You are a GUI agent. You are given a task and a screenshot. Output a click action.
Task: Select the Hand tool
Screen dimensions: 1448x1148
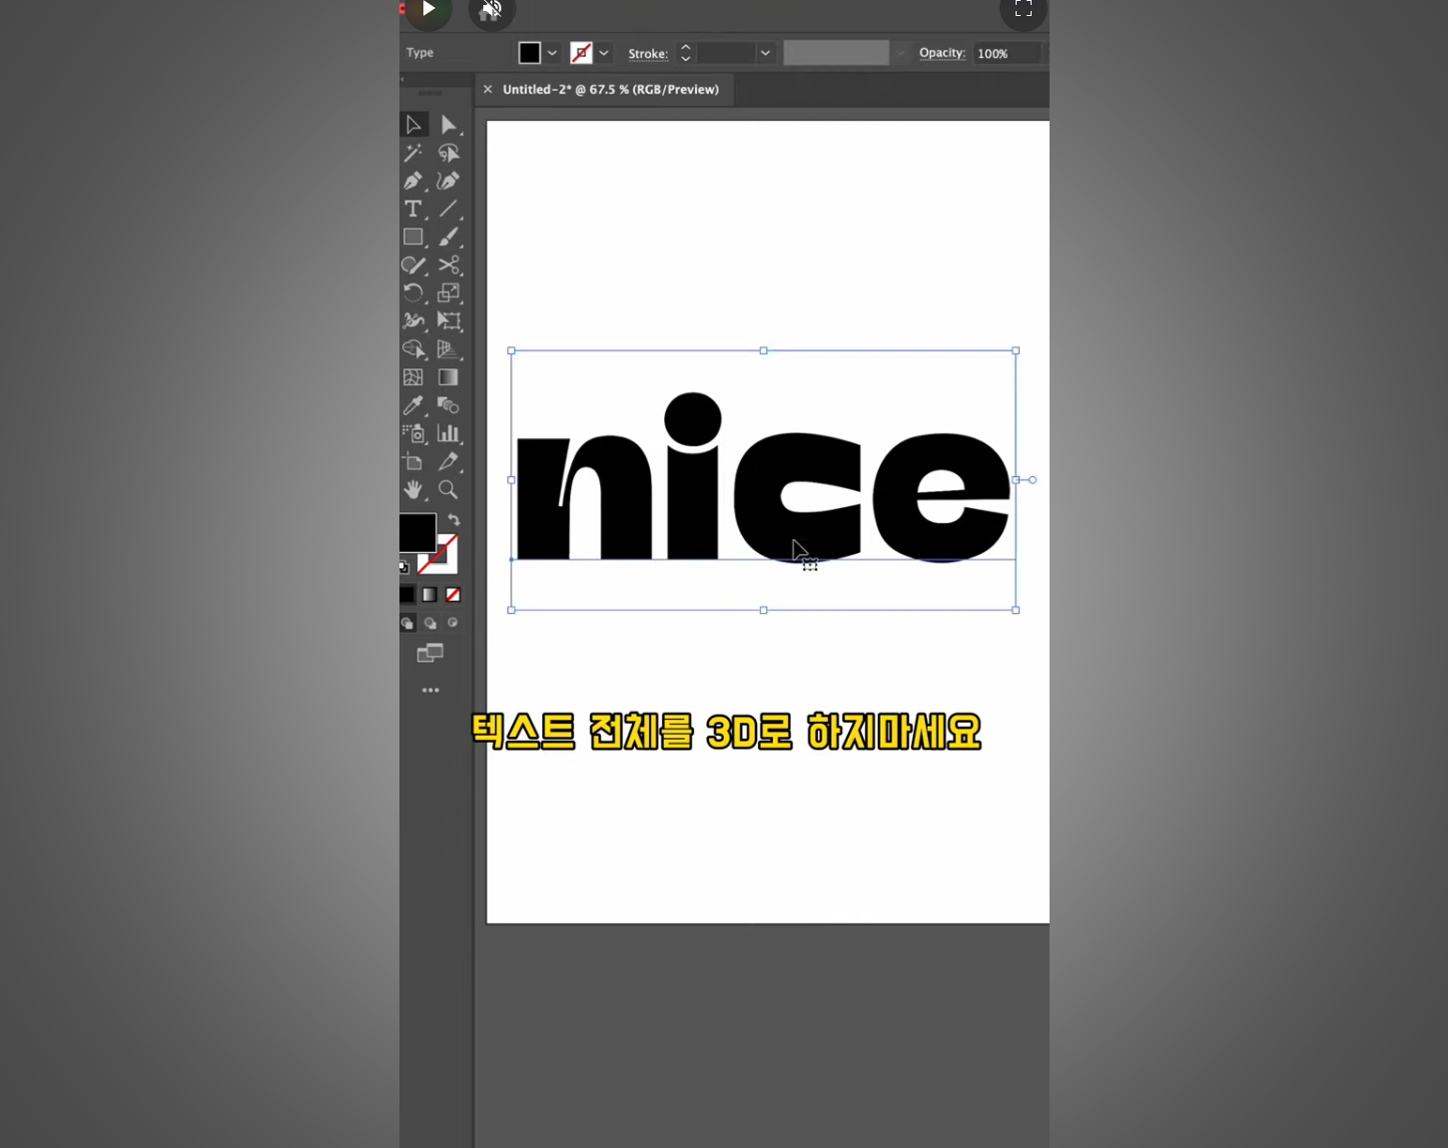pos(412,490)
